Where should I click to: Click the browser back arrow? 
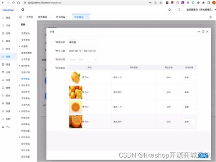coord(3,3)
